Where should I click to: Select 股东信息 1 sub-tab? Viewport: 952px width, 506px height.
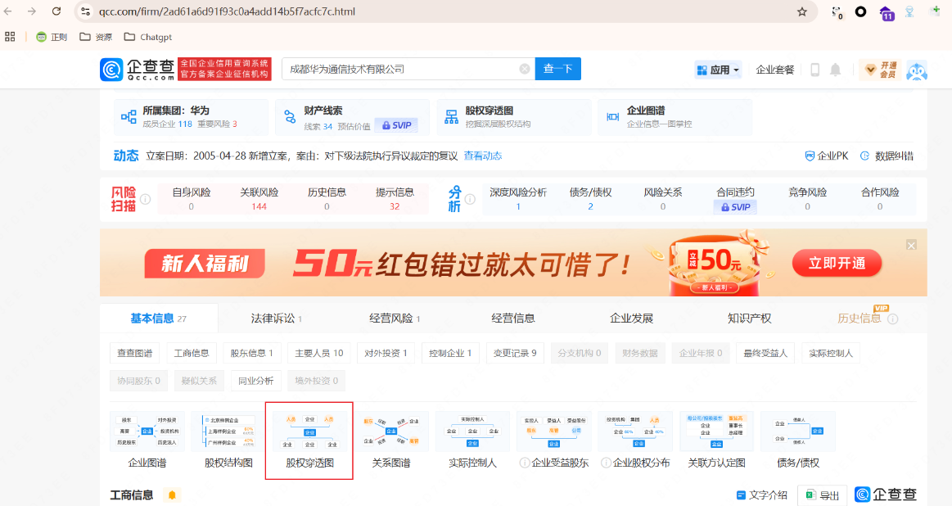tap(251, 353)
